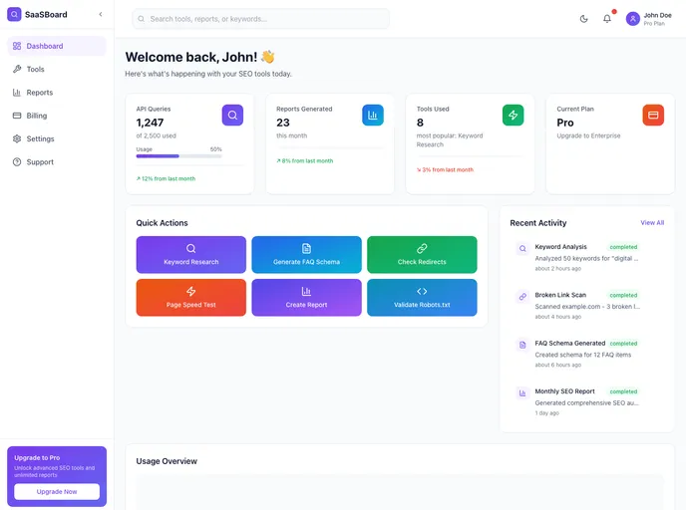Open the Monthly SEO Report activity entry
Screen dimensions: 686x510
(x=586, y=401)
